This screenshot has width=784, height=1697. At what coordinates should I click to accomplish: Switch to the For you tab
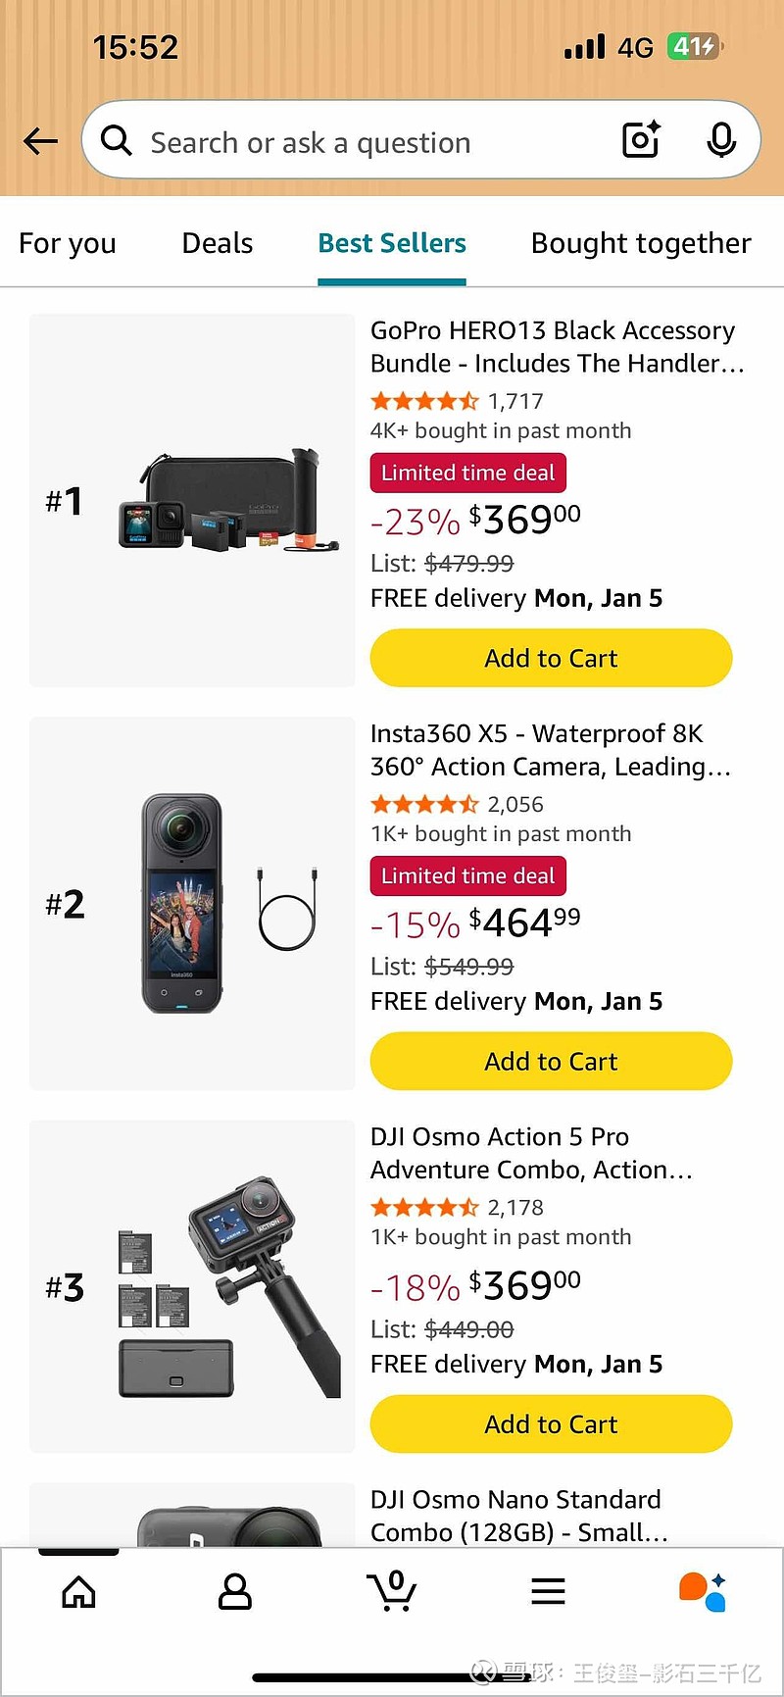coord(68,243)
